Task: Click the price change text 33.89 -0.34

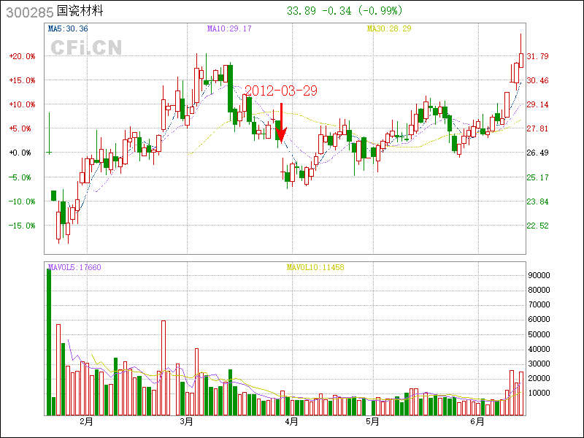Action: pyautogui.click(x=320, y=11)
